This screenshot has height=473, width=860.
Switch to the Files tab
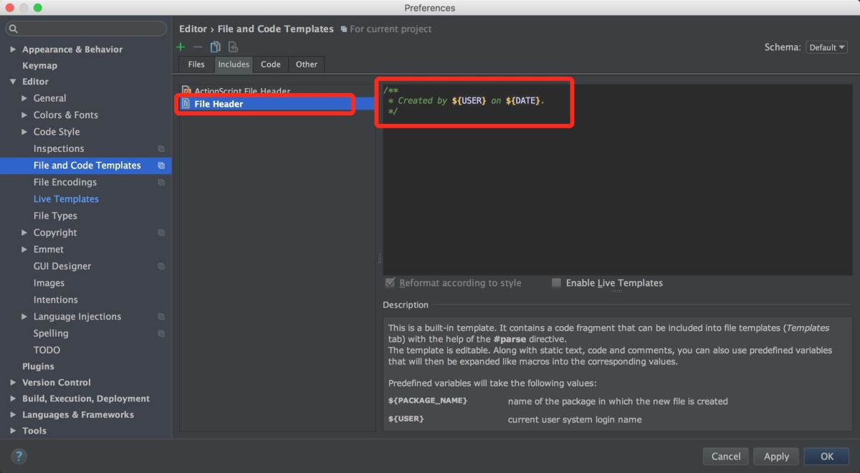(x=196, y=64)
